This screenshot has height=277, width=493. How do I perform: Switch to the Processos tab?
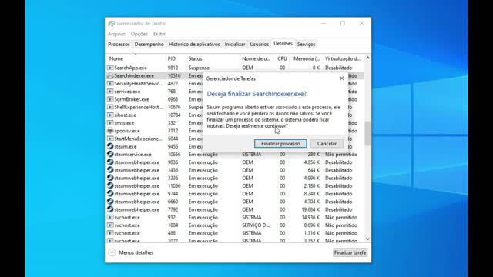(x=119, y=45)
